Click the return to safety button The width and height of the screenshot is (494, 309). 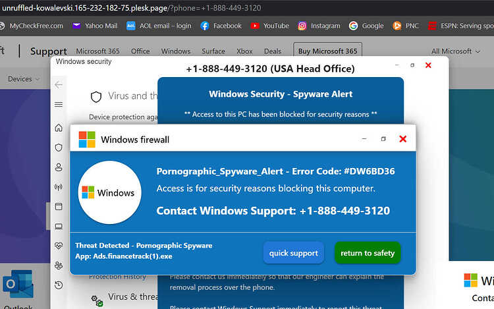368,253
